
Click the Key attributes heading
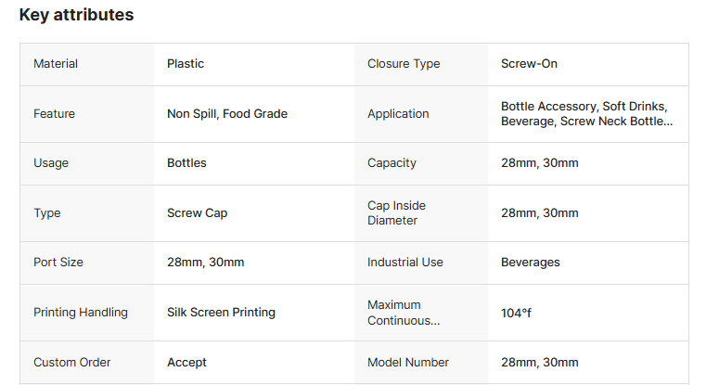coord(76,15)
